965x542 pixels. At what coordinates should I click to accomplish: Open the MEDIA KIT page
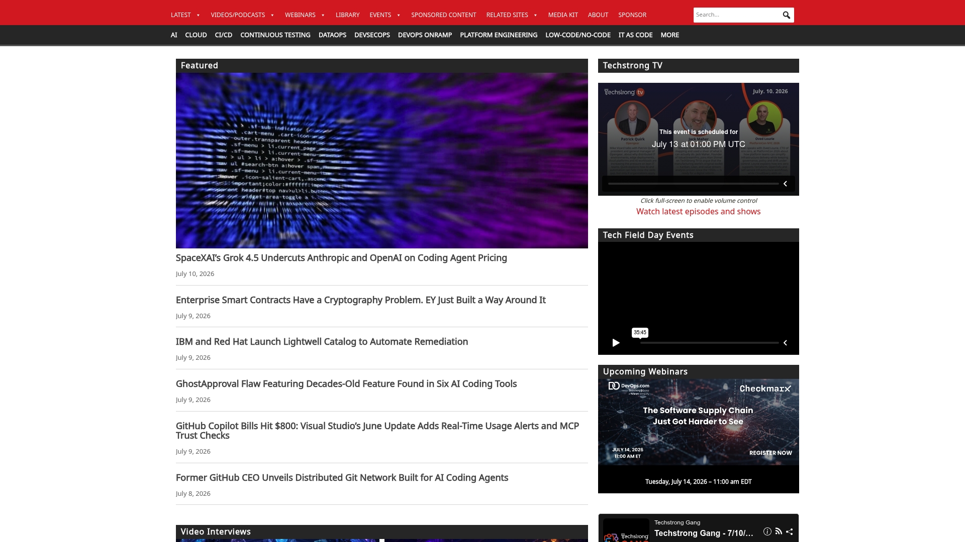[x=563, y=15]
